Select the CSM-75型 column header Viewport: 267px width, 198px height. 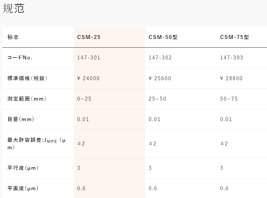[x=235, y=37]
